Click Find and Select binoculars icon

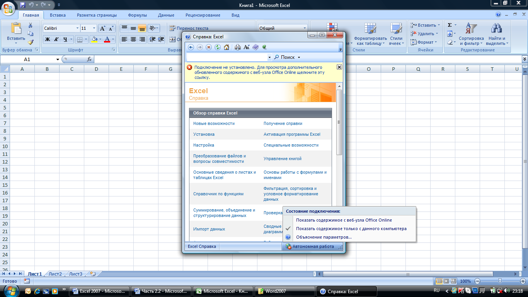[x=497, y=34]
